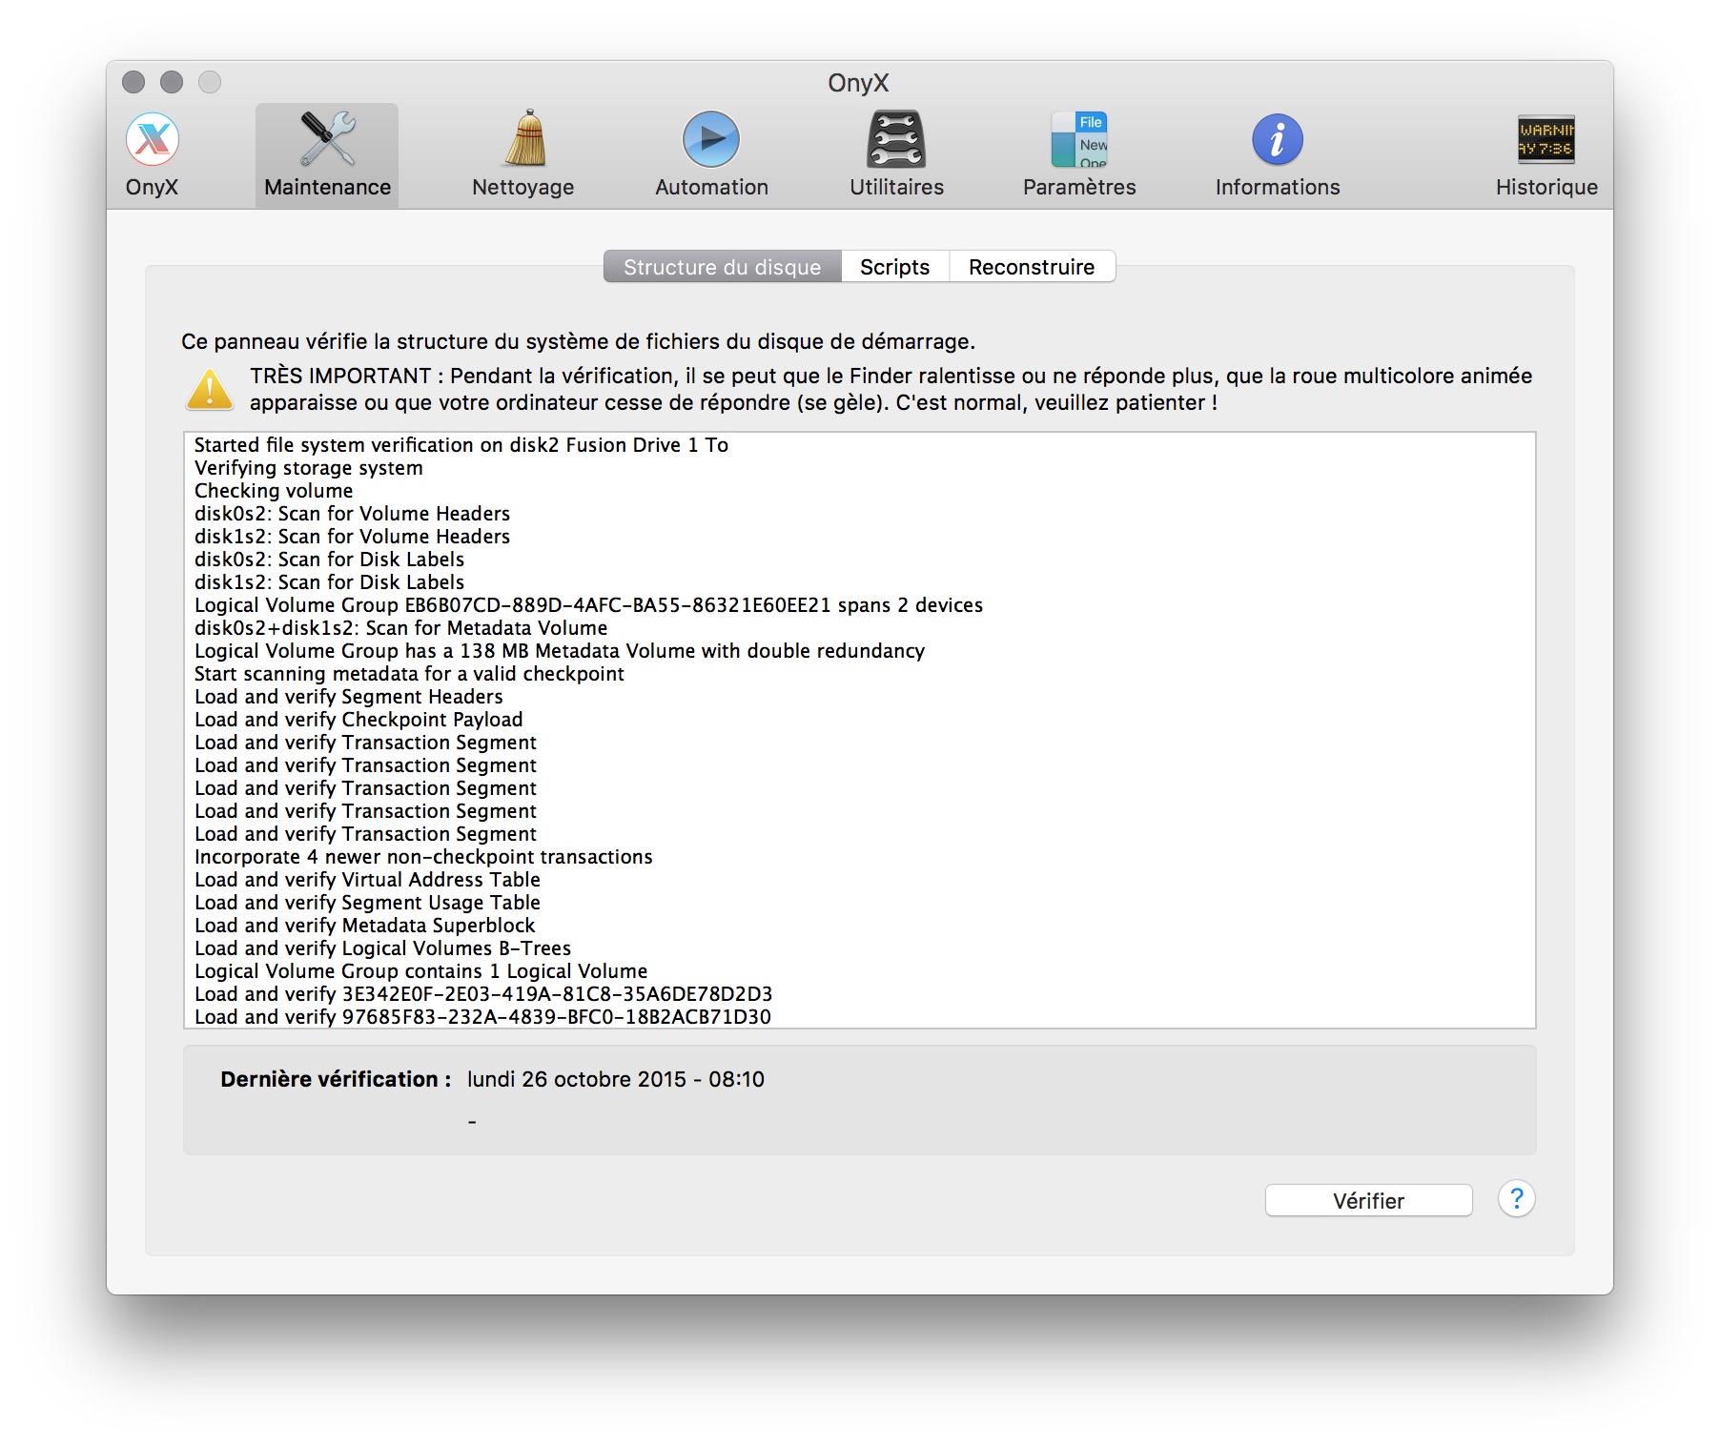Click the 'TRÈS IMPORTANT' warning message text

pos(891,389)
